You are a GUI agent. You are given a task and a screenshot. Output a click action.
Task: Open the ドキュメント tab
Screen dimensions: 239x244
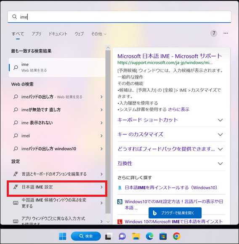(58, 34)
